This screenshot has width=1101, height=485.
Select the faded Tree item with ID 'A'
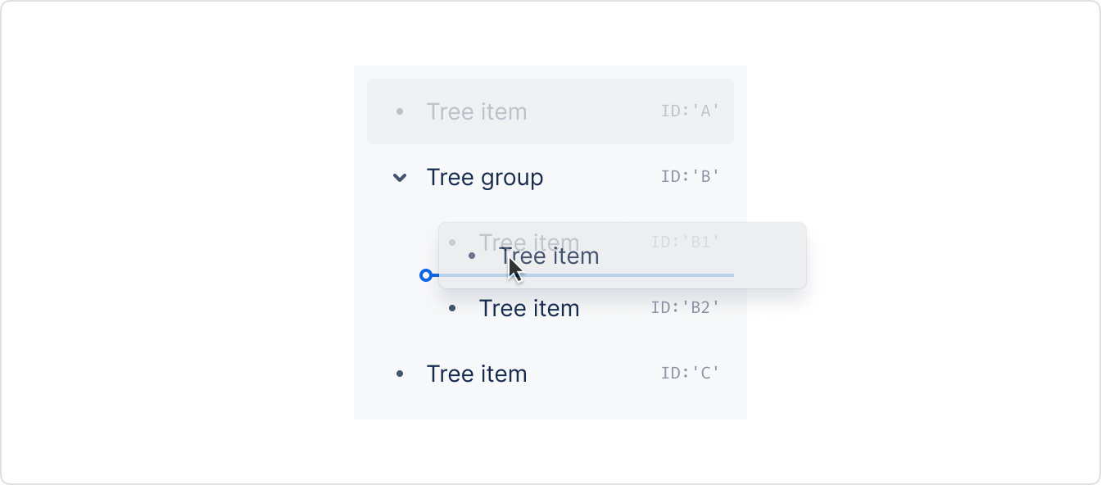pyautogui.click(x=550, y=111)
